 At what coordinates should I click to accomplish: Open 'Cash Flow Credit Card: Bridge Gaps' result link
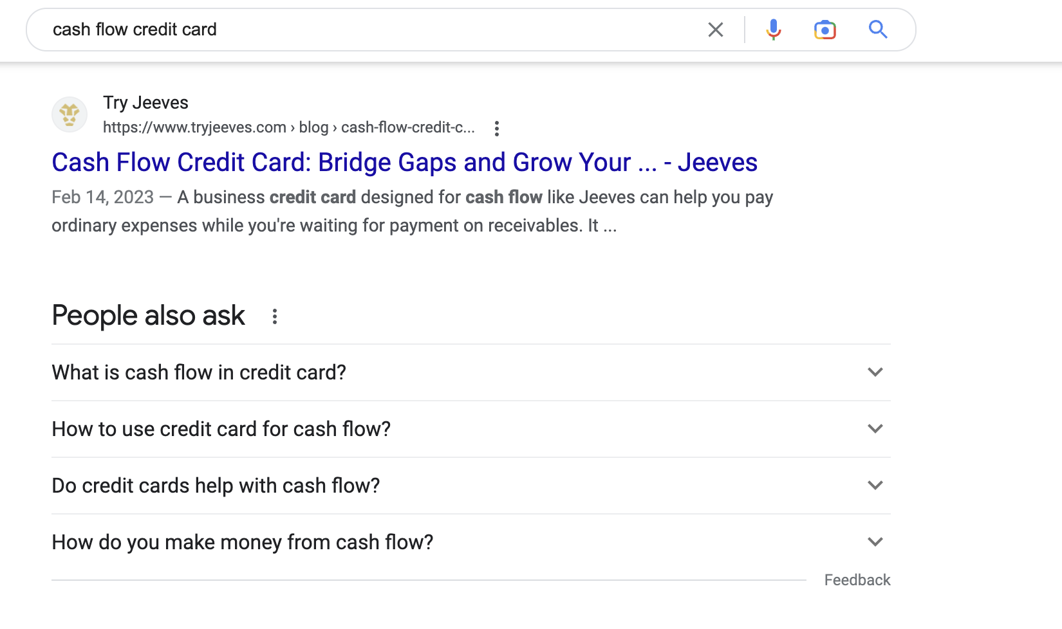404,162
